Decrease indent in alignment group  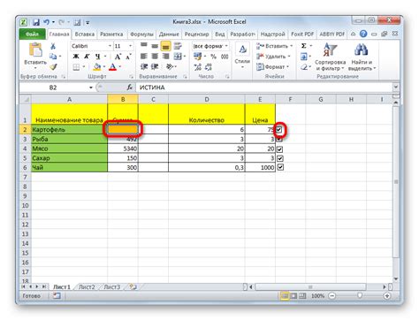coord(144,67)
